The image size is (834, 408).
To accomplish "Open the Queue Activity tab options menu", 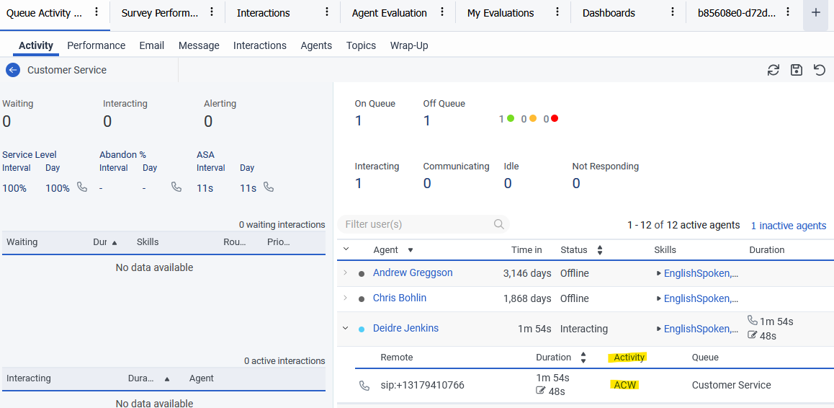I will 97,12.
